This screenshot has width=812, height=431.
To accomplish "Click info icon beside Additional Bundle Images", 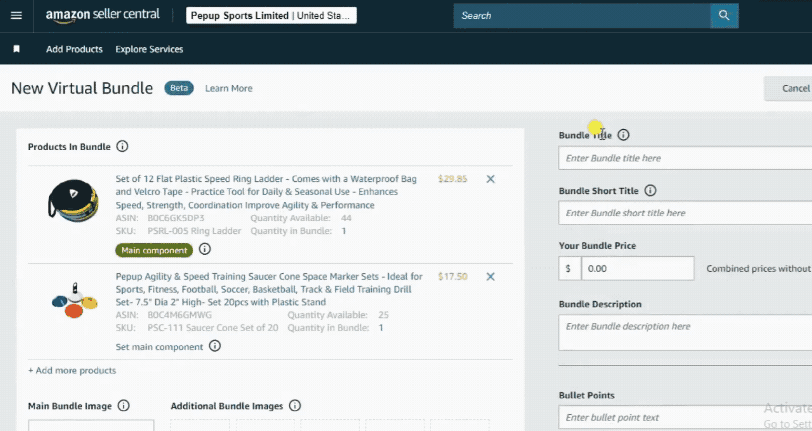I will [x=295, y=406].
